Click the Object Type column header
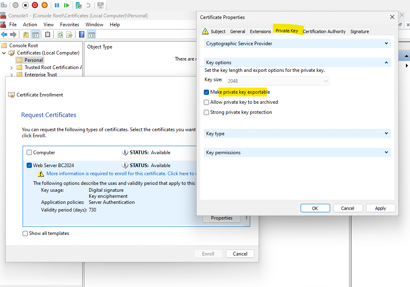The width and height of the screenshot is (410, 287). coord(100,47)
